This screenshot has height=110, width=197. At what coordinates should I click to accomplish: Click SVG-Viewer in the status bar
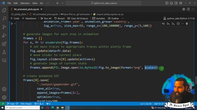pos(26,104)
